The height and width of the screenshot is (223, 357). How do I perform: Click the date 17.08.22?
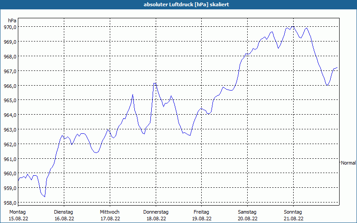[110, 219]
